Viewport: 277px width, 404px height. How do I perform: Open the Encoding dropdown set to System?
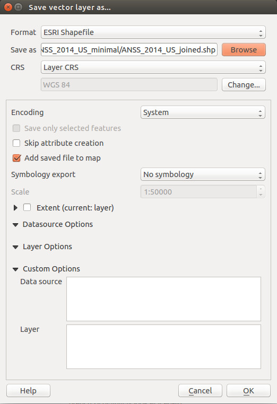tap(203, 112)
